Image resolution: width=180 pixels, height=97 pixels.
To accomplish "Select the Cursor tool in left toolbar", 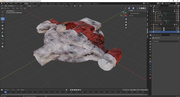I will point(3,15).
